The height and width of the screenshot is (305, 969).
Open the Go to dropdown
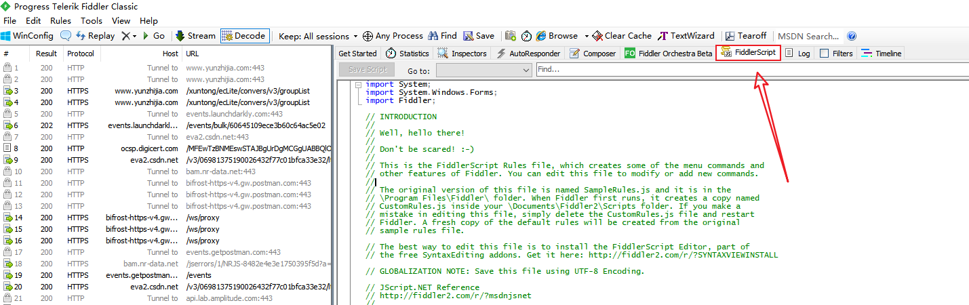[x=484, y=70]
